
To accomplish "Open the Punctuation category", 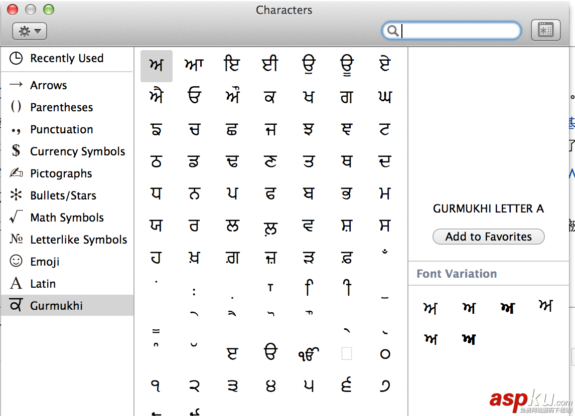I will tap(61, 129).
